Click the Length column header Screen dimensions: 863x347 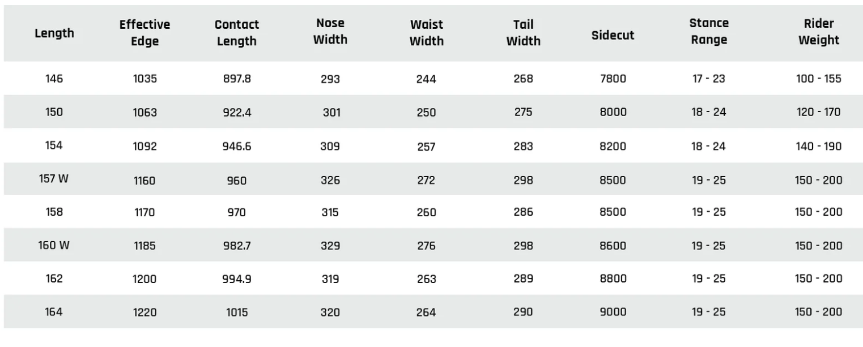pyautogui.click(x=54, y=33)
